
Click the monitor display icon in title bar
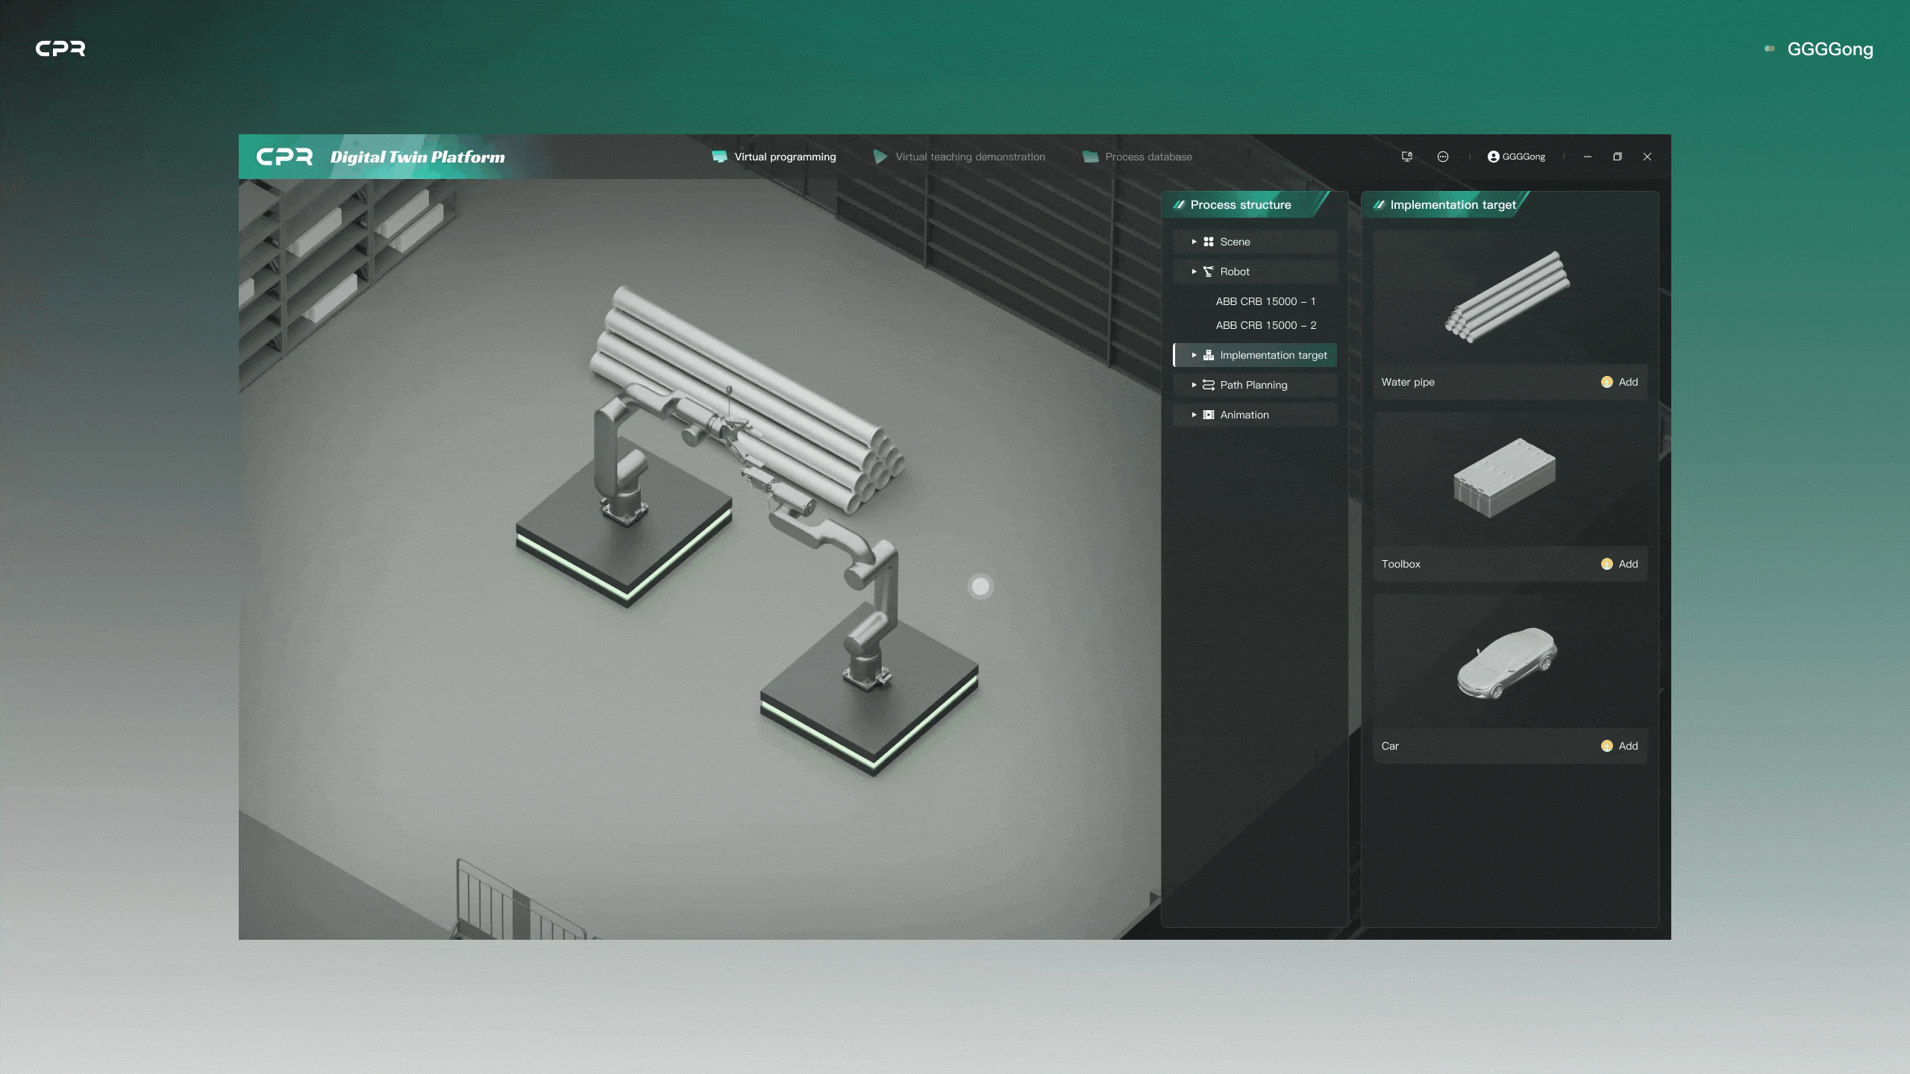coord(1406,157)
